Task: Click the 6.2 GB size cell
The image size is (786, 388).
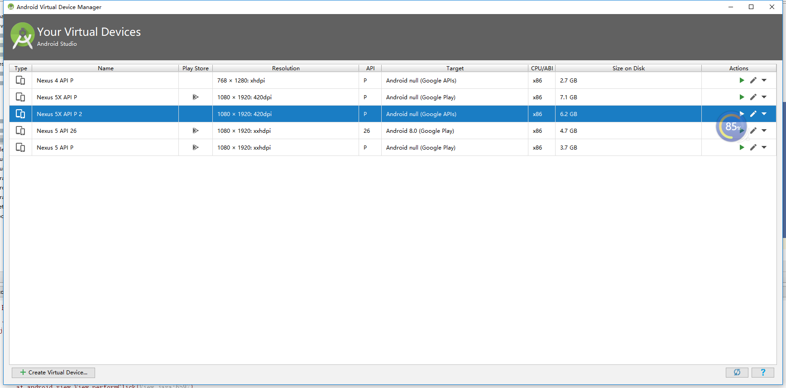Action: click(x=628, y=114)
